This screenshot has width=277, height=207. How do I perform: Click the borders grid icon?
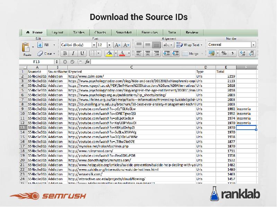pyautogui.click(x=93, y=53)
